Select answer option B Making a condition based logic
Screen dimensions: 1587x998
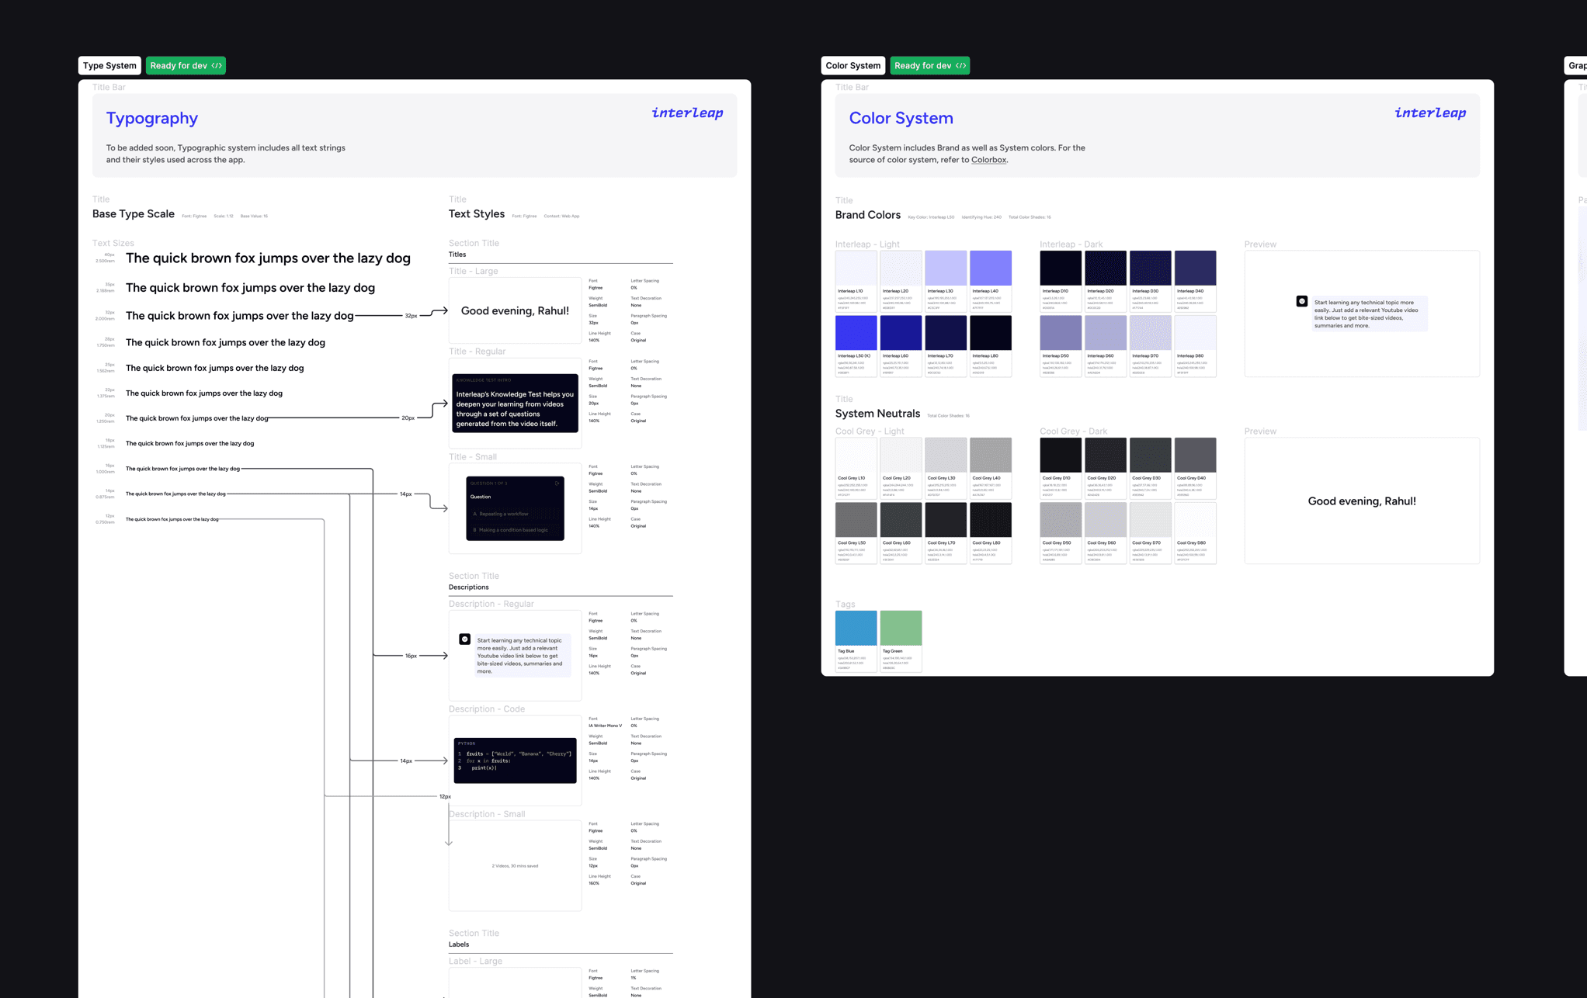(514, 530)
